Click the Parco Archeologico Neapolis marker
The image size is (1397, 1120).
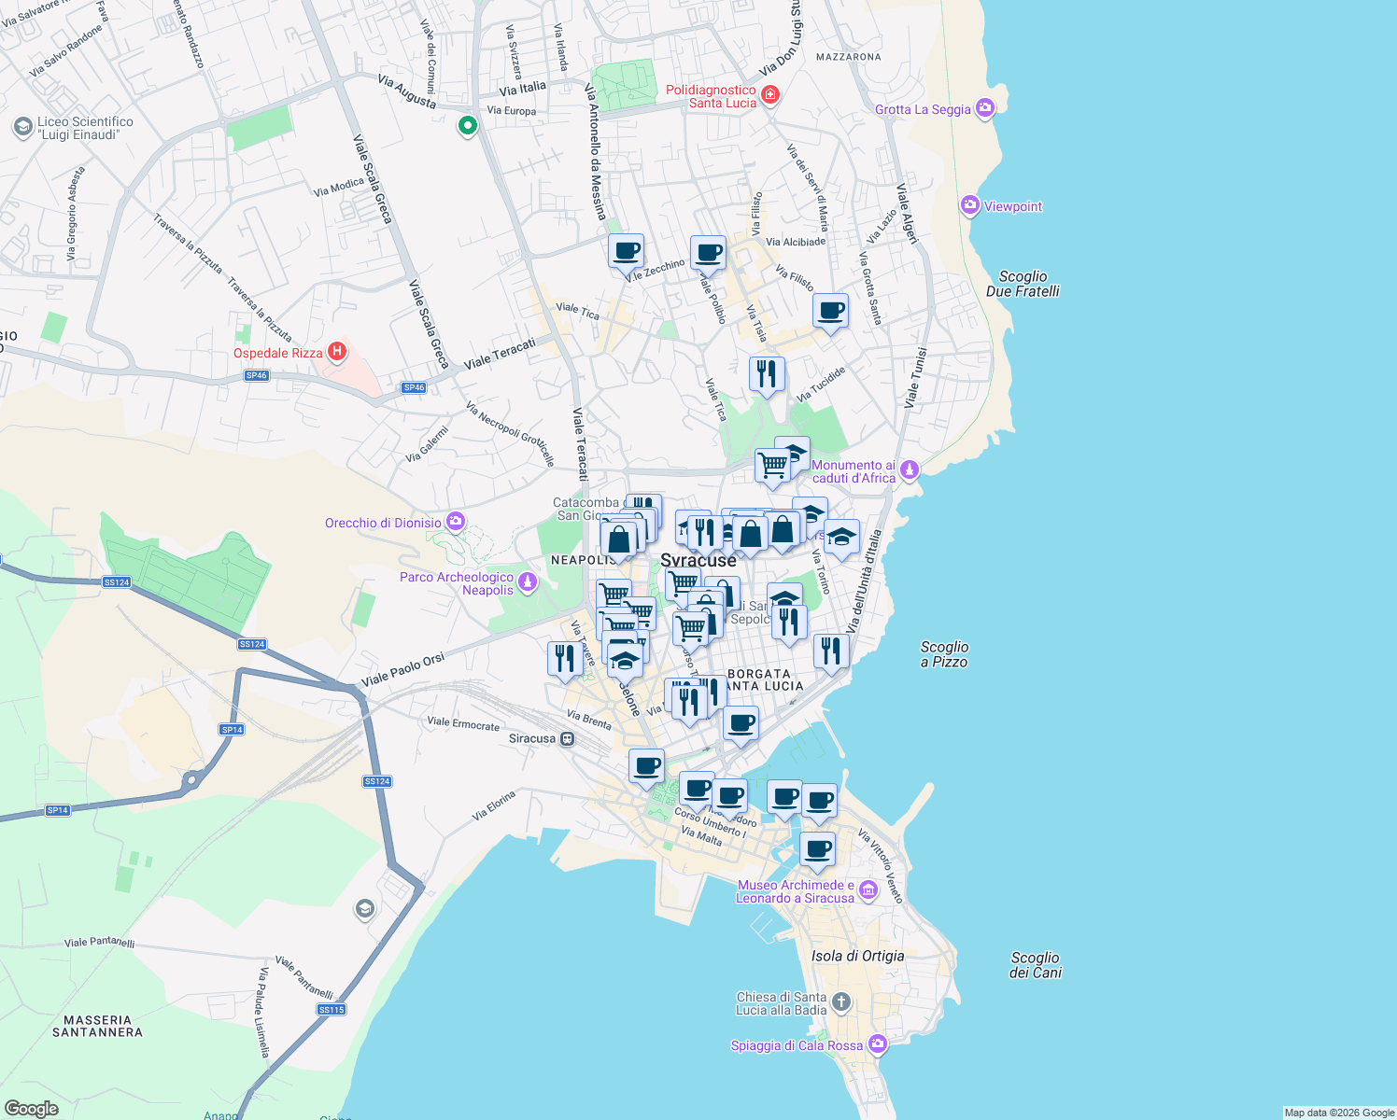pos(526,580)
